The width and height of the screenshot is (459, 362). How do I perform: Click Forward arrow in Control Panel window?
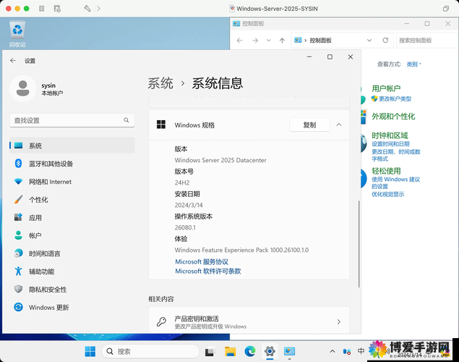click(255, 40)
